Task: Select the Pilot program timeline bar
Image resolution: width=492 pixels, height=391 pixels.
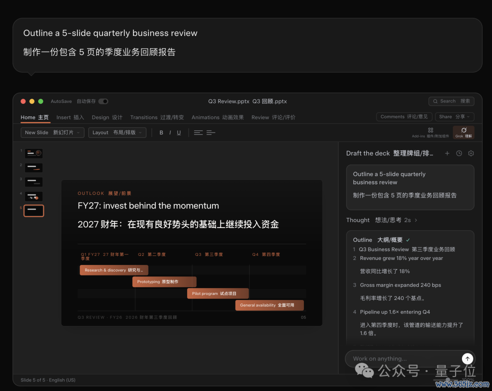Action: (218, 294)
